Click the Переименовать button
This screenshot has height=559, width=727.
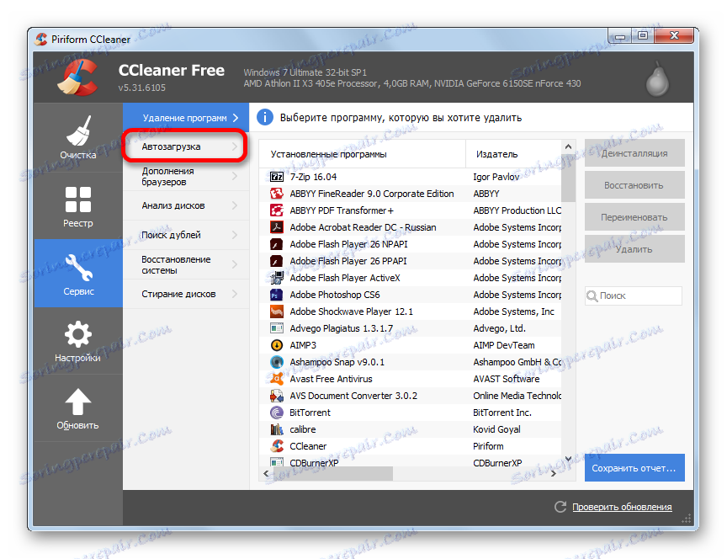[x=634, y=217]
